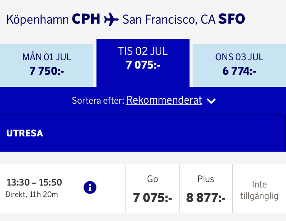This screenshot has height=221, width=286.
Task: Select the Go fare for 7 075:-
Action: [153, 189]
